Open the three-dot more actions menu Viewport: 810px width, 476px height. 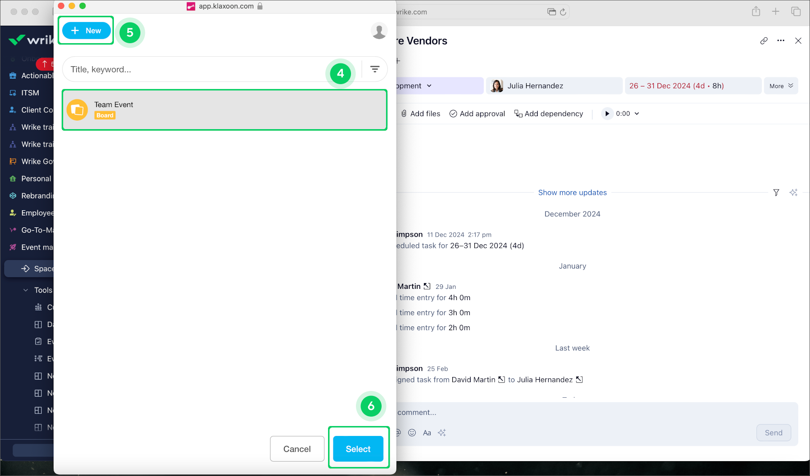click(x=781, y=41)
